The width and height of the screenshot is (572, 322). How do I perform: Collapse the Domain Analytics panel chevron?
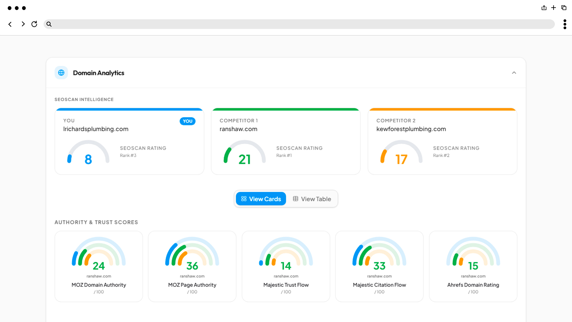coord(514,73)
